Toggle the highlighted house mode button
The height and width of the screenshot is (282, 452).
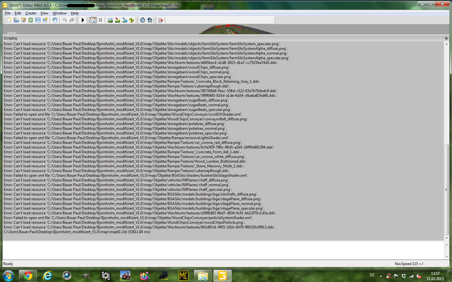[x=93, y=20]
